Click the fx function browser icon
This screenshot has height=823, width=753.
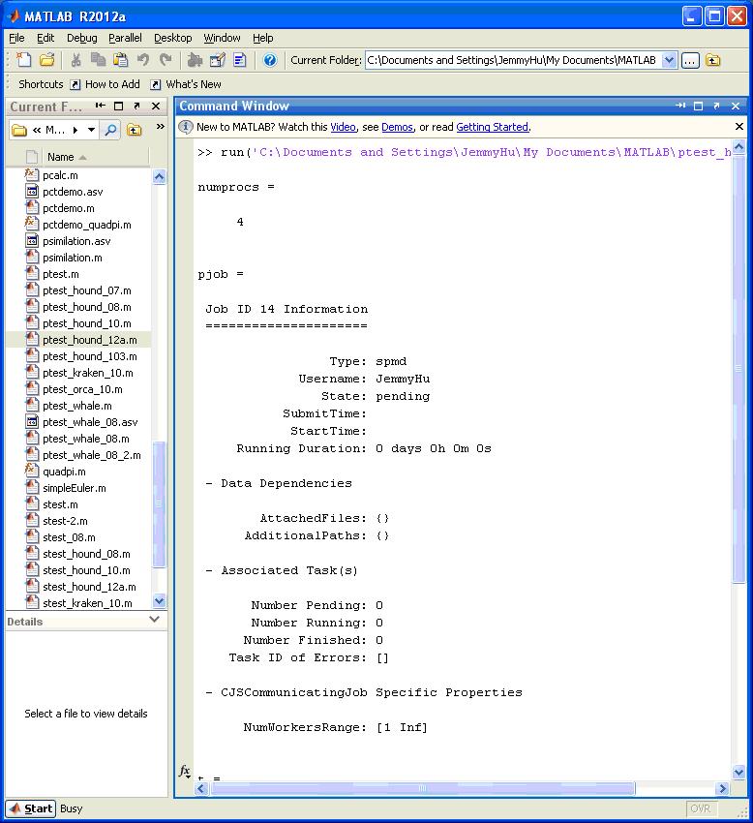click(x=185, y=771)
